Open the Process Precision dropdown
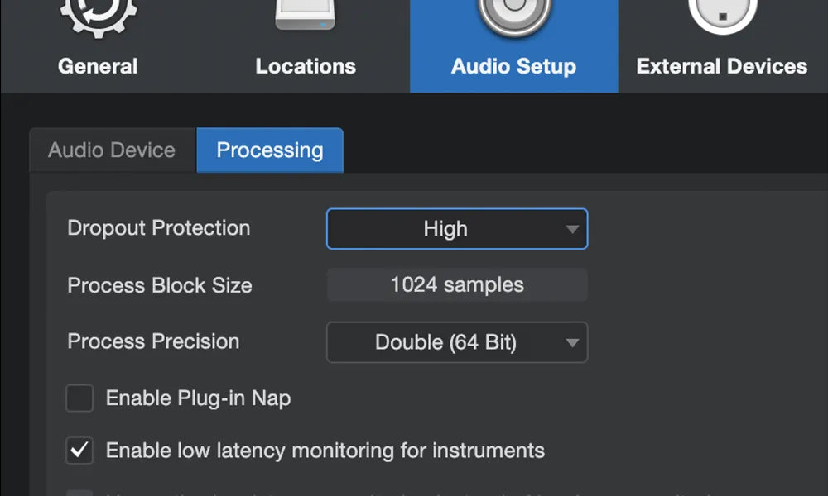 pyautogui.click(x=456, y=342)
